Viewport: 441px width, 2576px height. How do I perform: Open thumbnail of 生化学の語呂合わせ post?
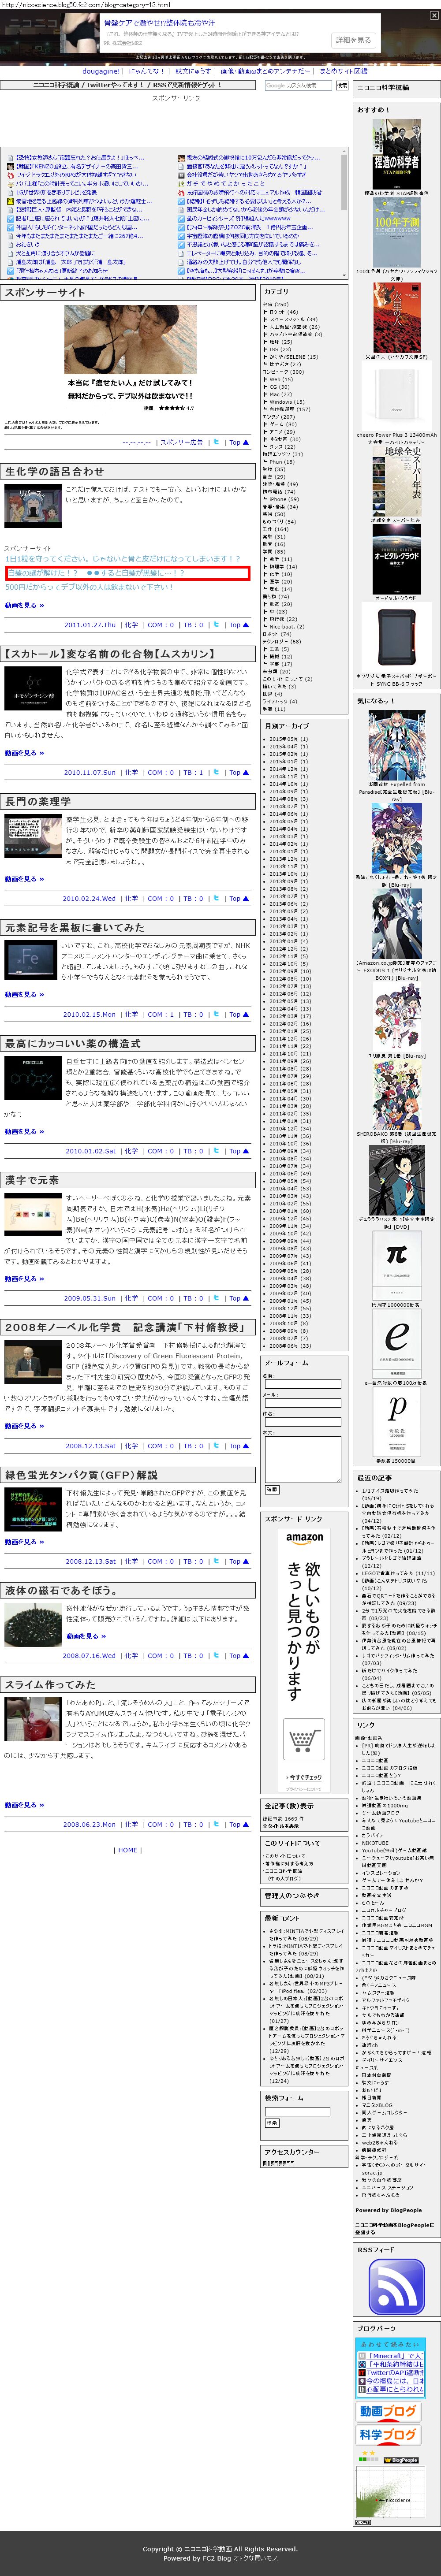pyautogui.click(x=33, y=506)
